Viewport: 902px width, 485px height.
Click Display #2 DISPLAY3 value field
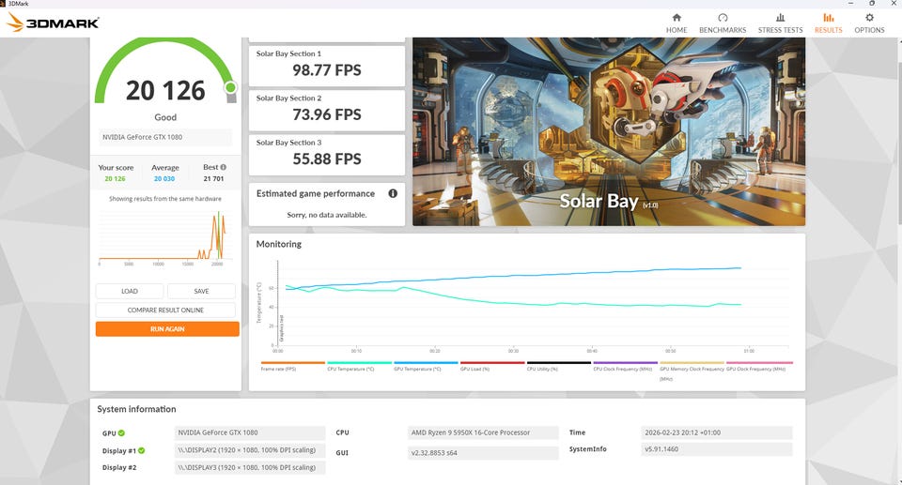point(250,468)
